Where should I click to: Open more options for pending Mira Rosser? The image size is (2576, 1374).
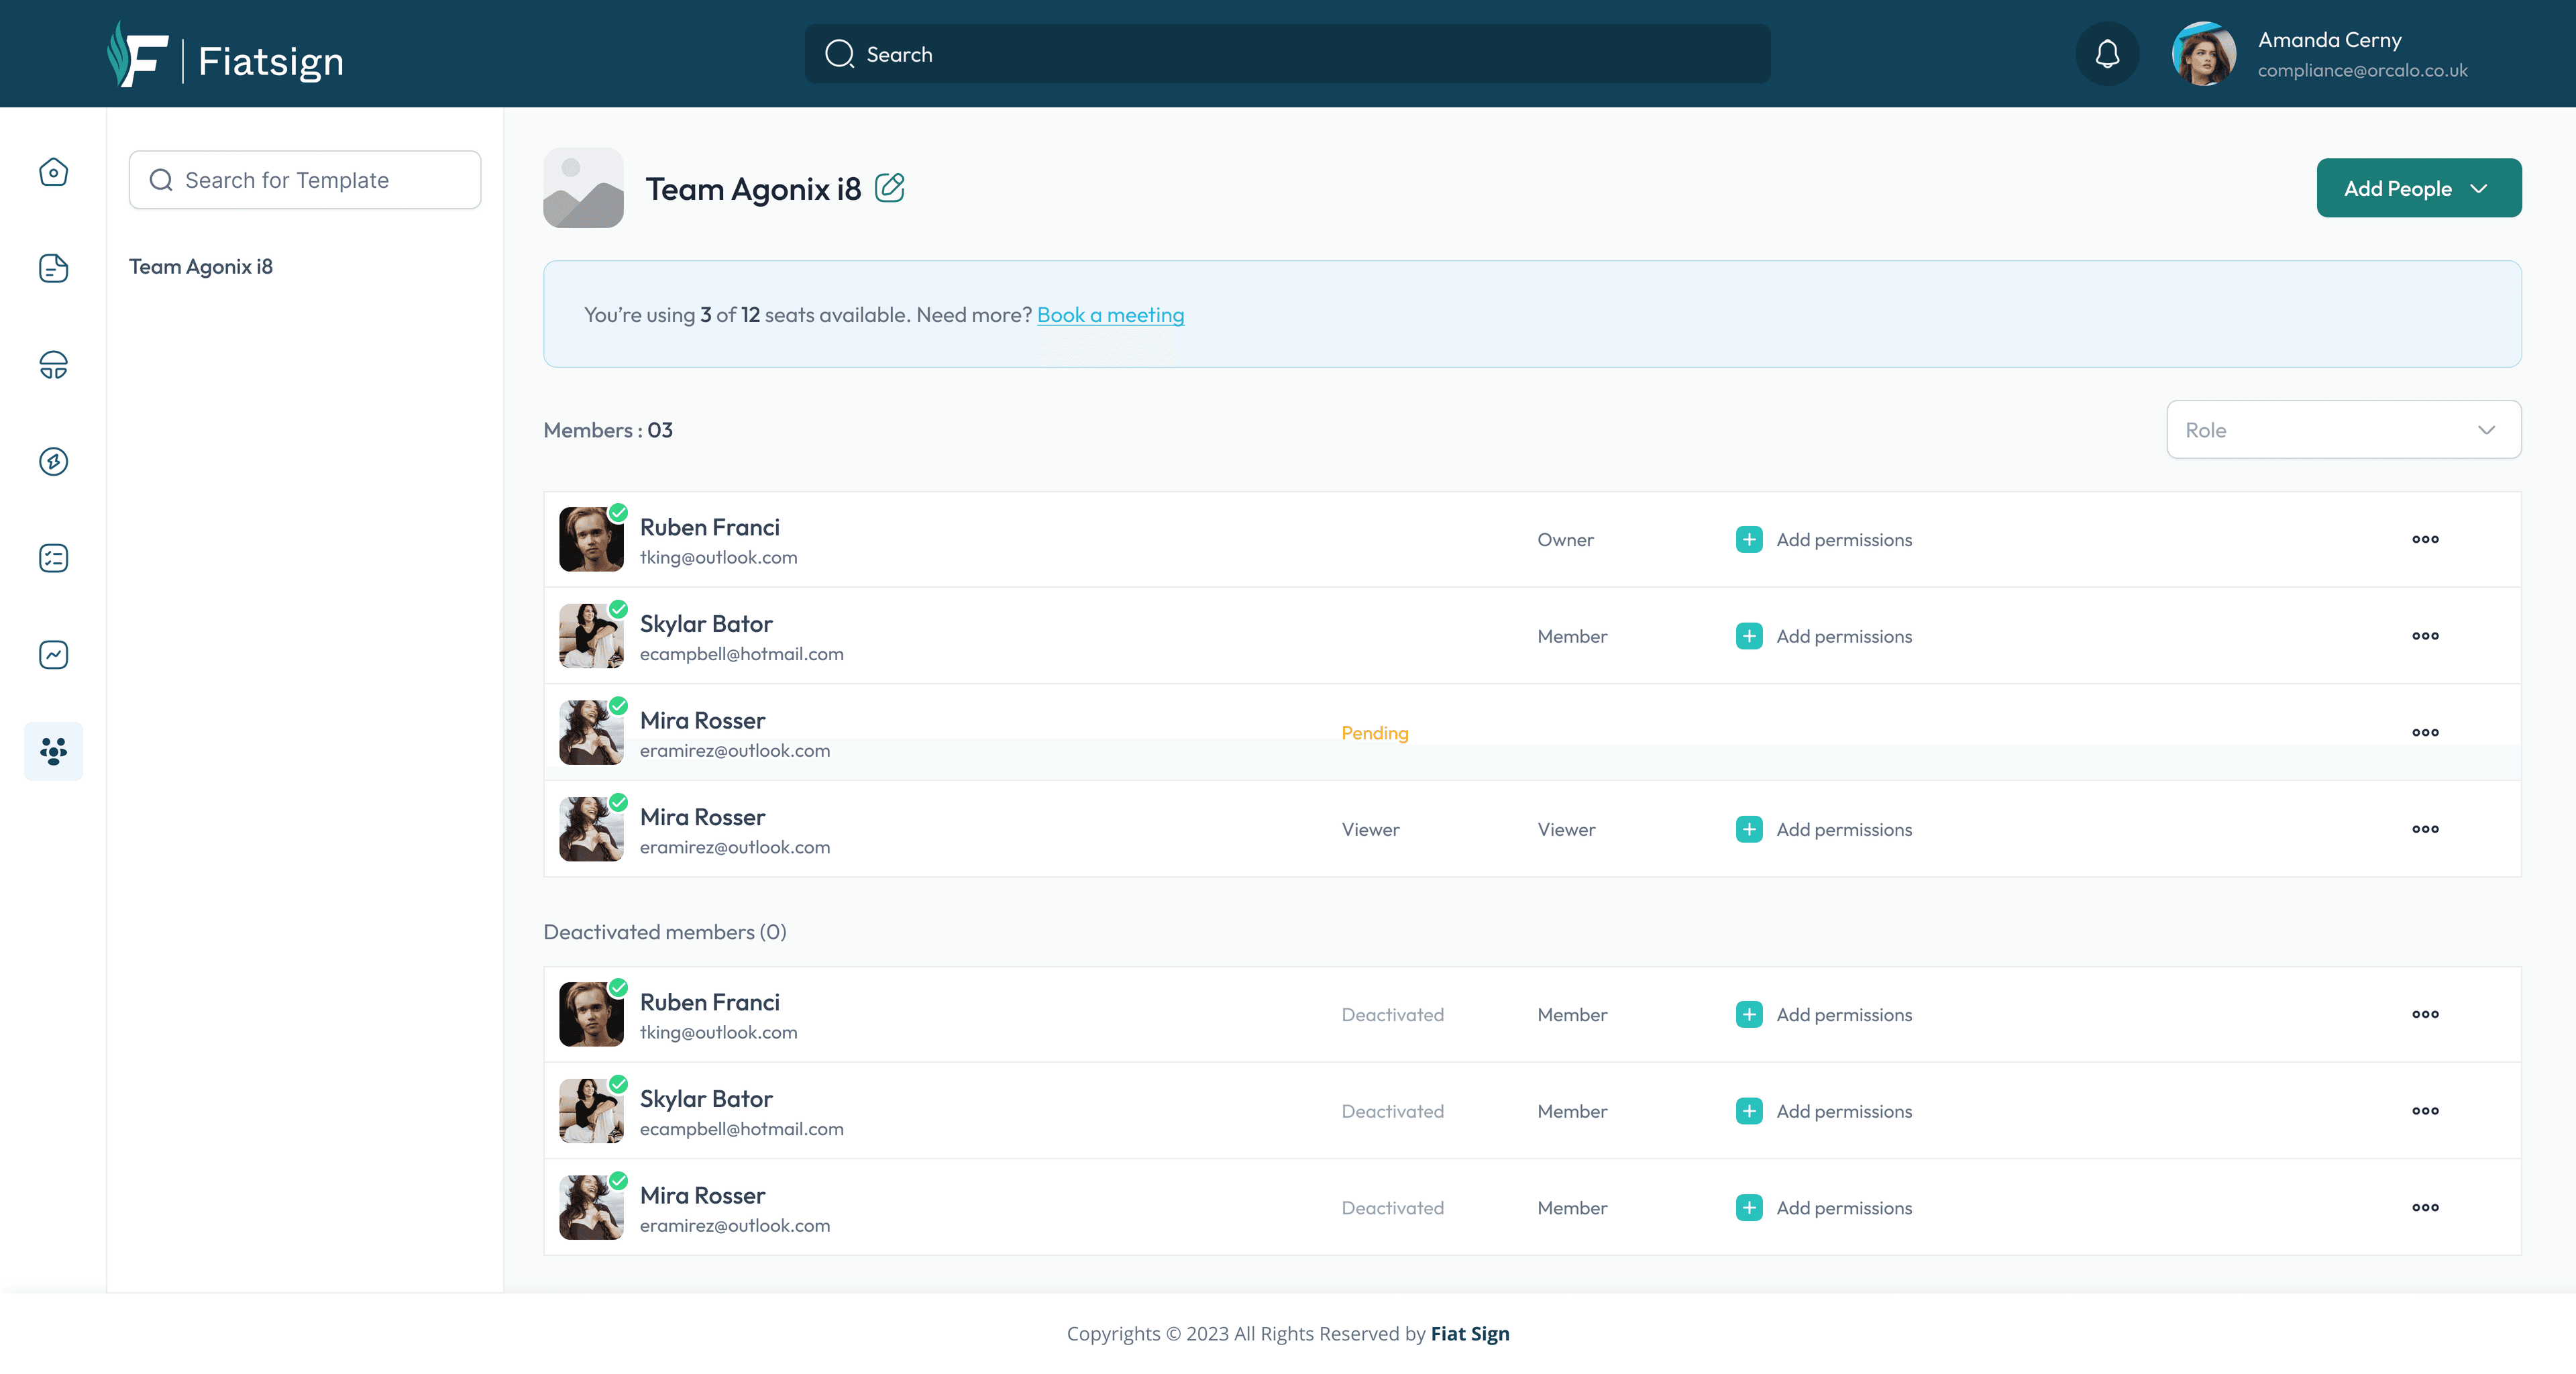point(2425,733)
